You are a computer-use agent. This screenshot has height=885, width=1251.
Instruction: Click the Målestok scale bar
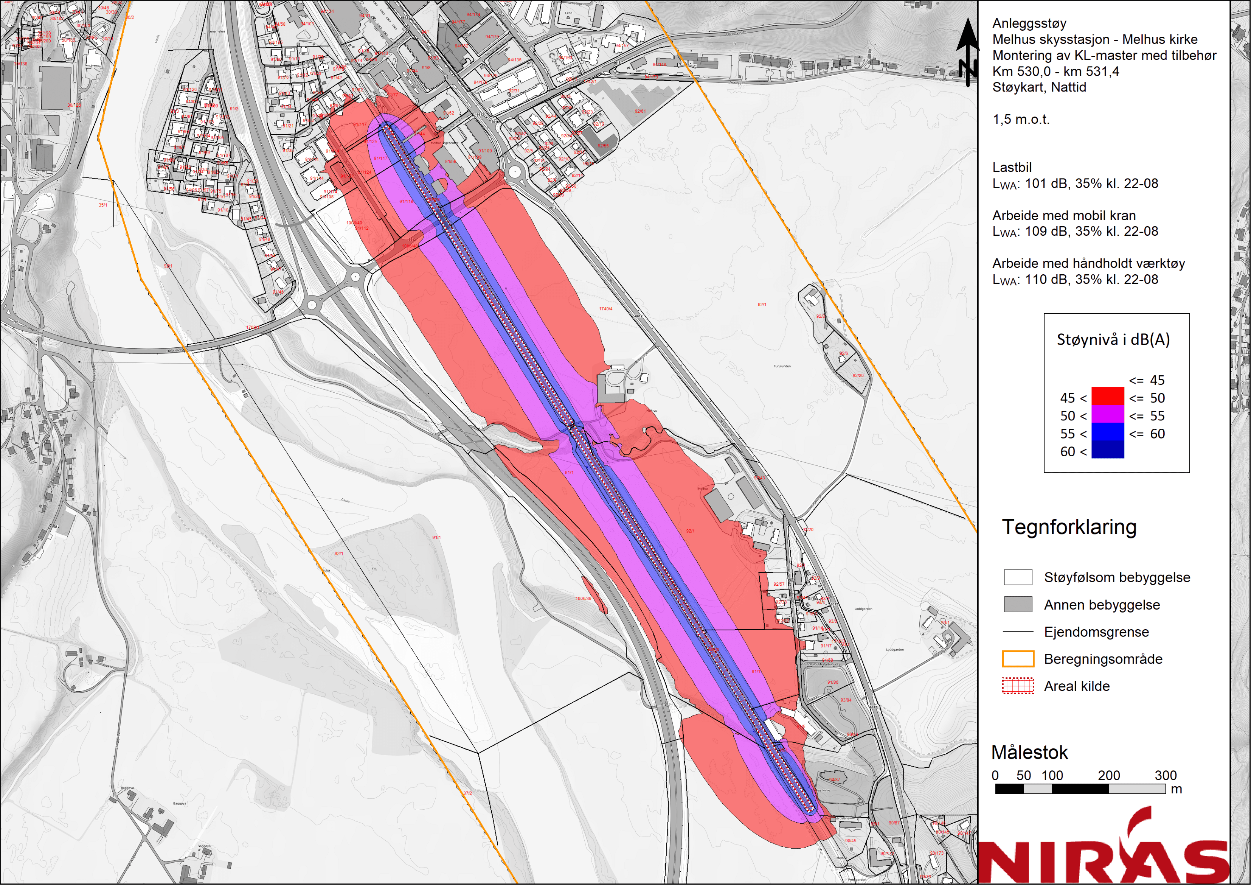1080,789
